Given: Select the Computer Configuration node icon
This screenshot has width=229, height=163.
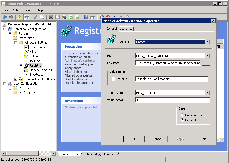Looking at the screenshot, I should [x=10, y=29].
